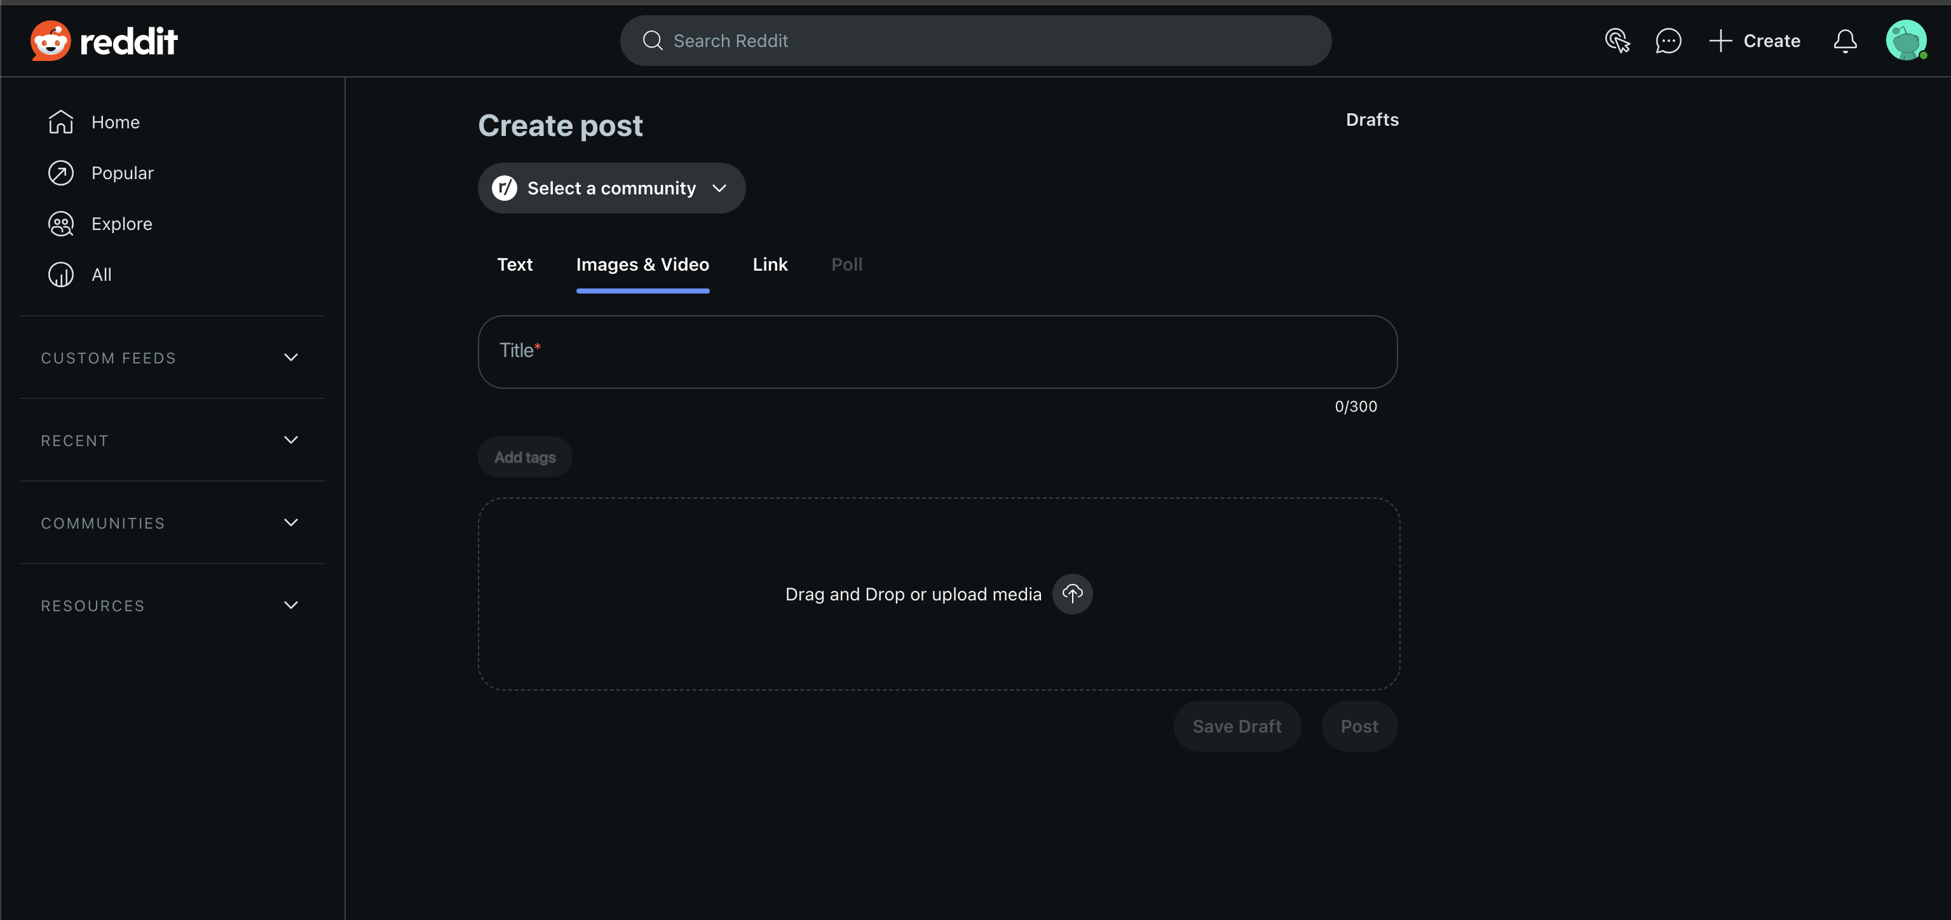Open the Explore page

(x=121, y=224)
